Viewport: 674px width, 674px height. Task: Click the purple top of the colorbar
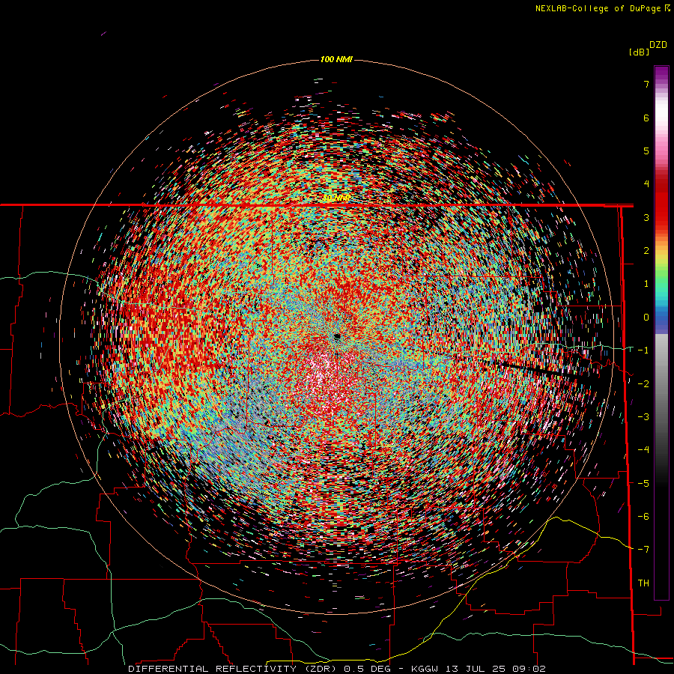pyautogui.click(x=661, y=75)
